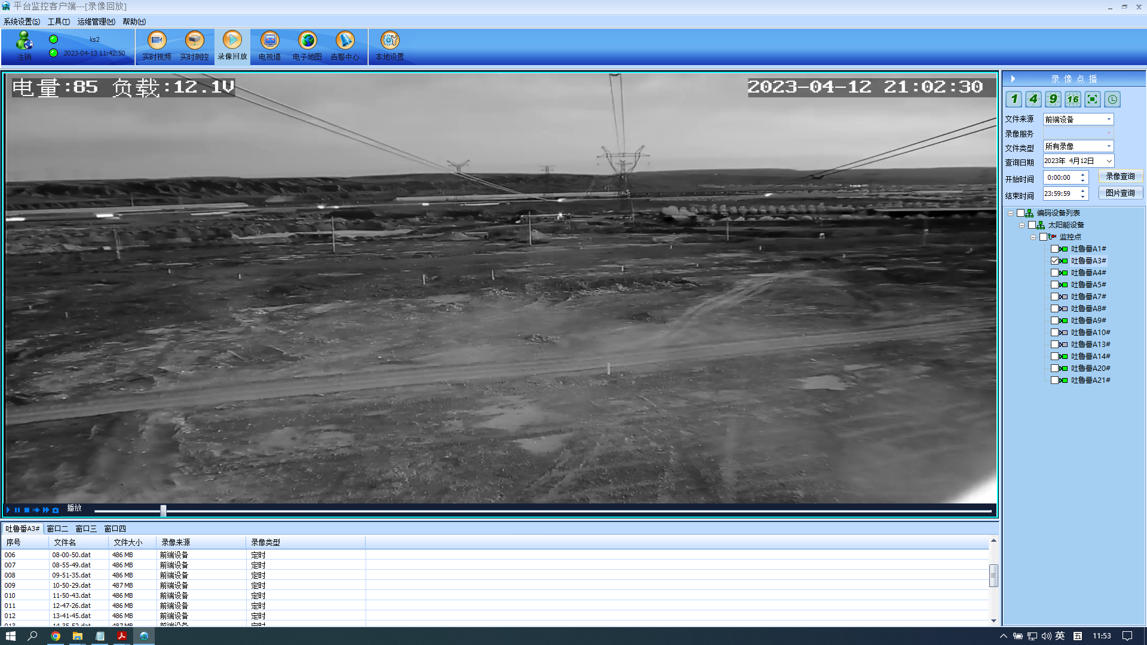
Task: Switch to the 窗口二 tab
Action: point(57,529)
